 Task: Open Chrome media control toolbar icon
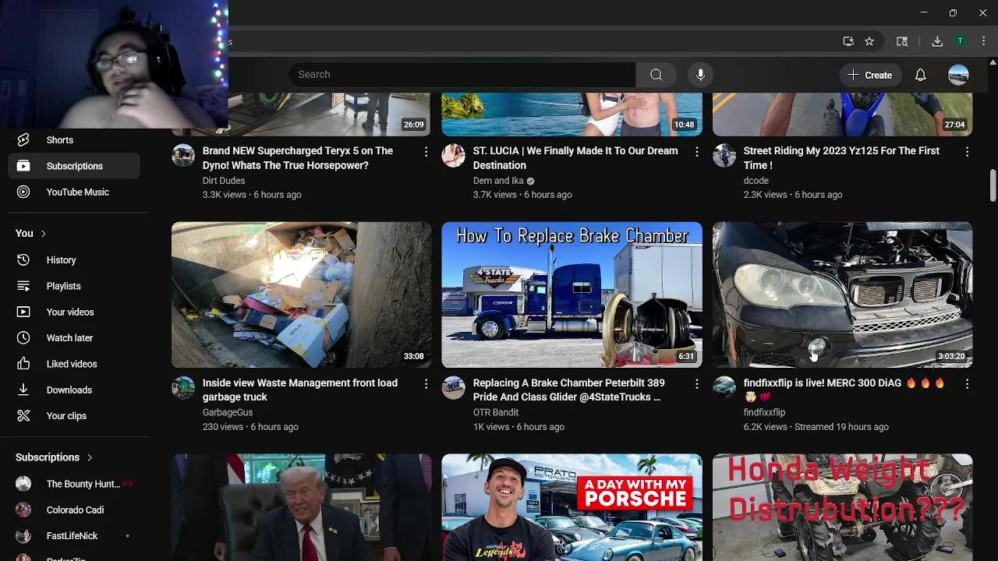902,41
